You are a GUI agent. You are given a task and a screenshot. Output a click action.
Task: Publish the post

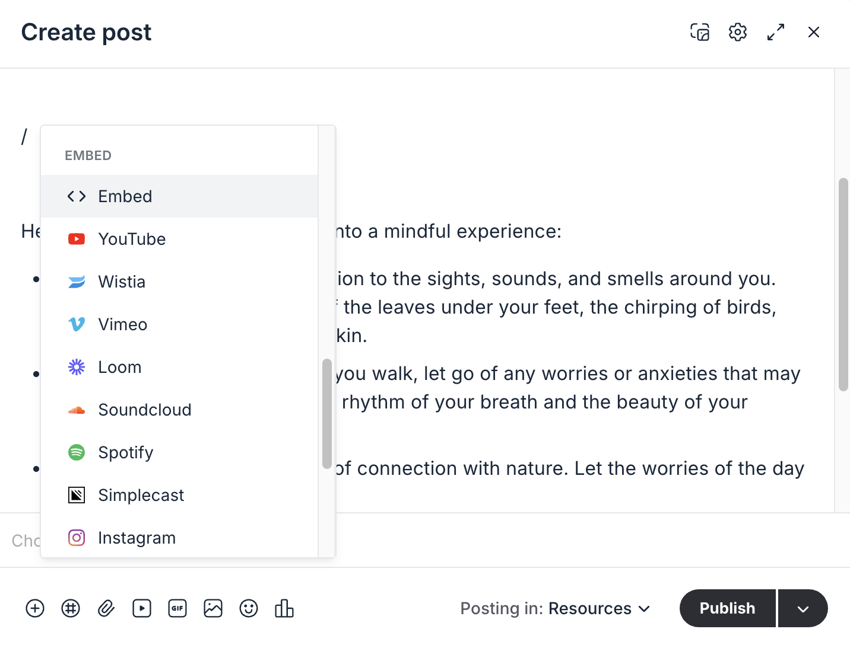pos(727,608)
